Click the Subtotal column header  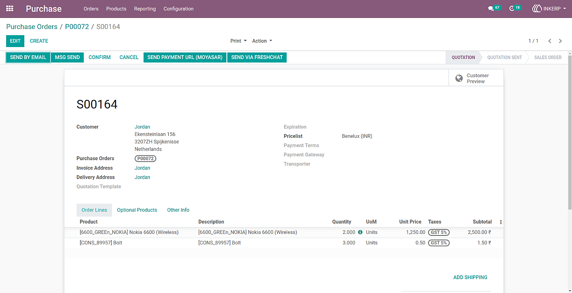point(482,222)
